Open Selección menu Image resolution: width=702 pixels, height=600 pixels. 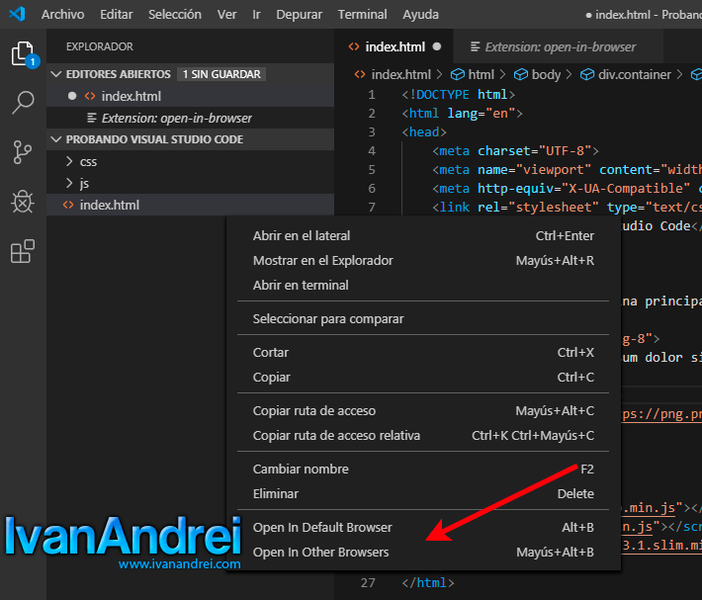175,14
